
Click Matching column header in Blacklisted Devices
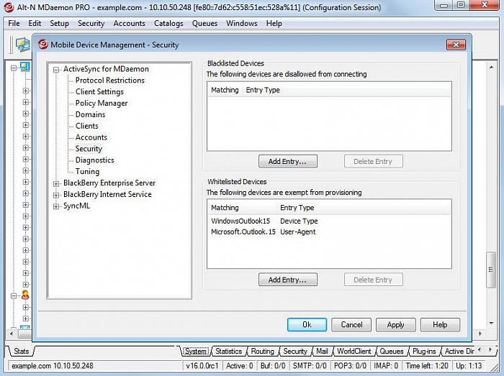225,90
